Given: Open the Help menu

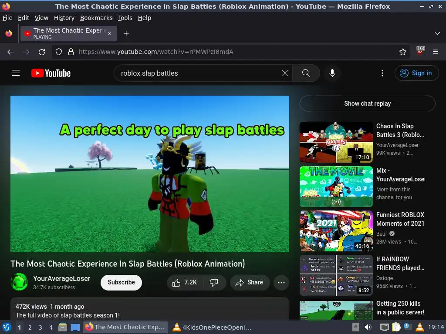Looking at the screenshot, I should (145, 18).
